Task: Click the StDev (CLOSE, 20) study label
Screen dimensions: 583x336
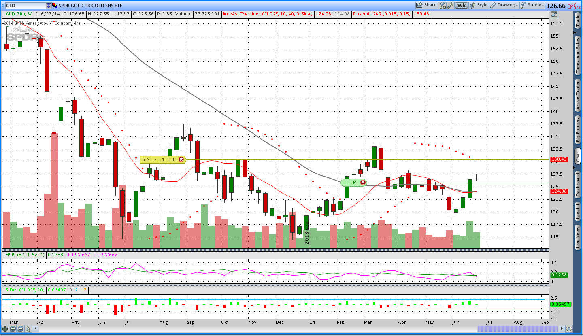Action: click(25, 290)
